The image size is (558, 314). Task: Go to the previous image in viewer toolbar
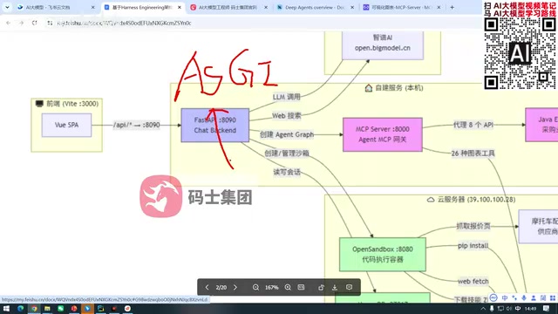pyautogui.click(x=207, y=287)
